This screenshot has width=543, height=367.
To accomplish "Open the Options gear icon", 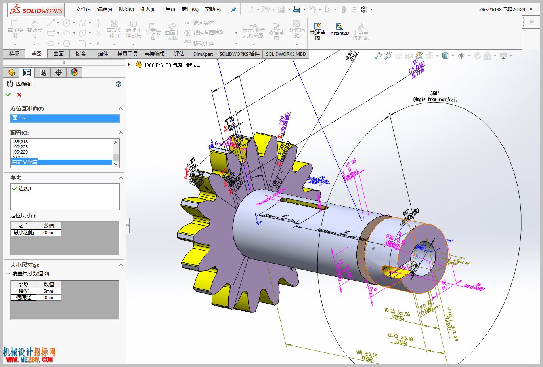I will click(x=364, y=9).
